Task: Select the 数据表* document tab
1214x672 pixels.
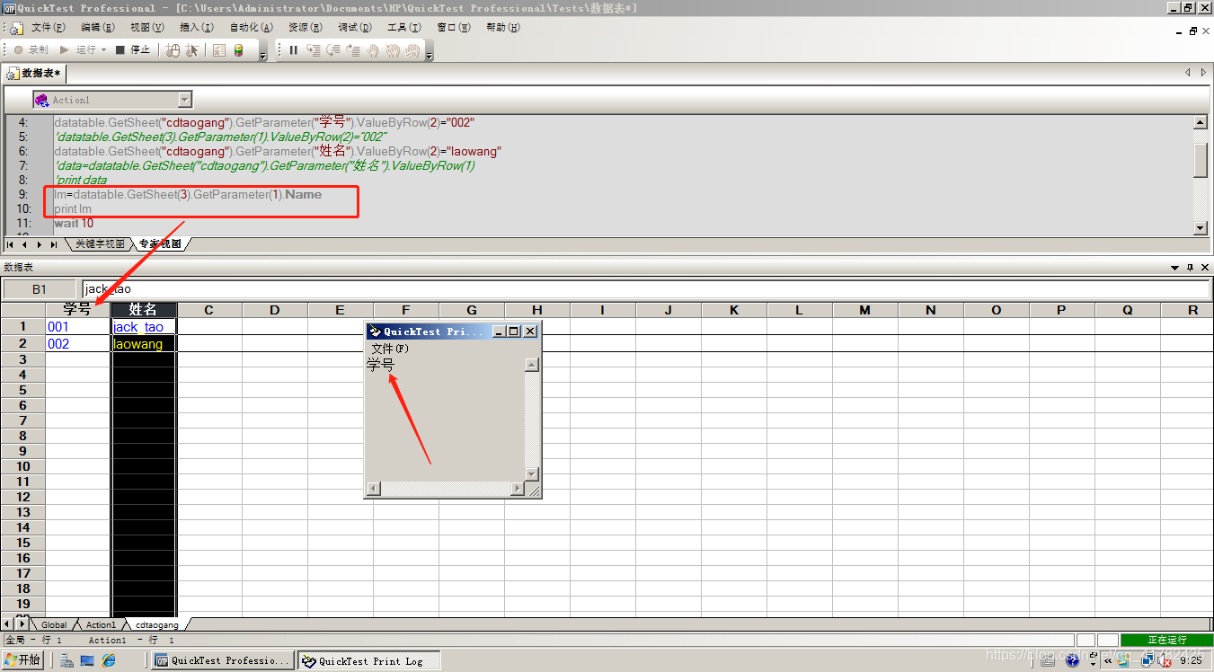Action: 34,73
